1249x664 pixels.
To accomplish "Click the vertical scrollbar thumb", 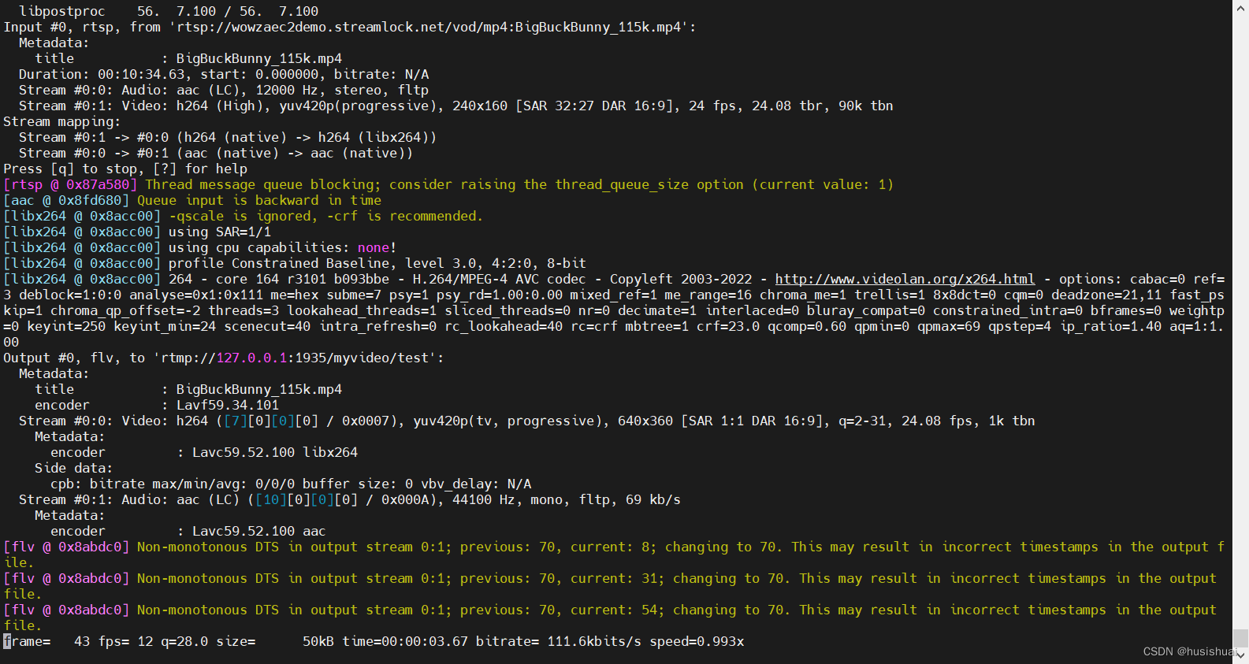I will [1241, 637].
